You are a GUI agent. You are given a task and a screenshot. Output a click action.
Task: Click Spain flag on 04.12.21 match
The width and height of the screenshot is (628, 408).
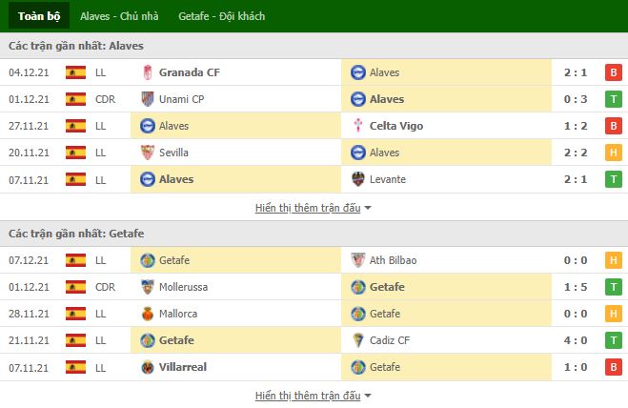[75, 72]
